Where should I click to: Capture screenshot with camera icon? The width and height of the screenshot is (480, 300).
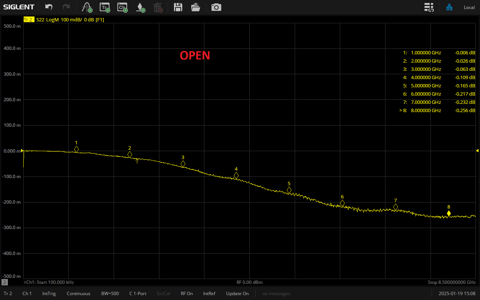point(216,7)
